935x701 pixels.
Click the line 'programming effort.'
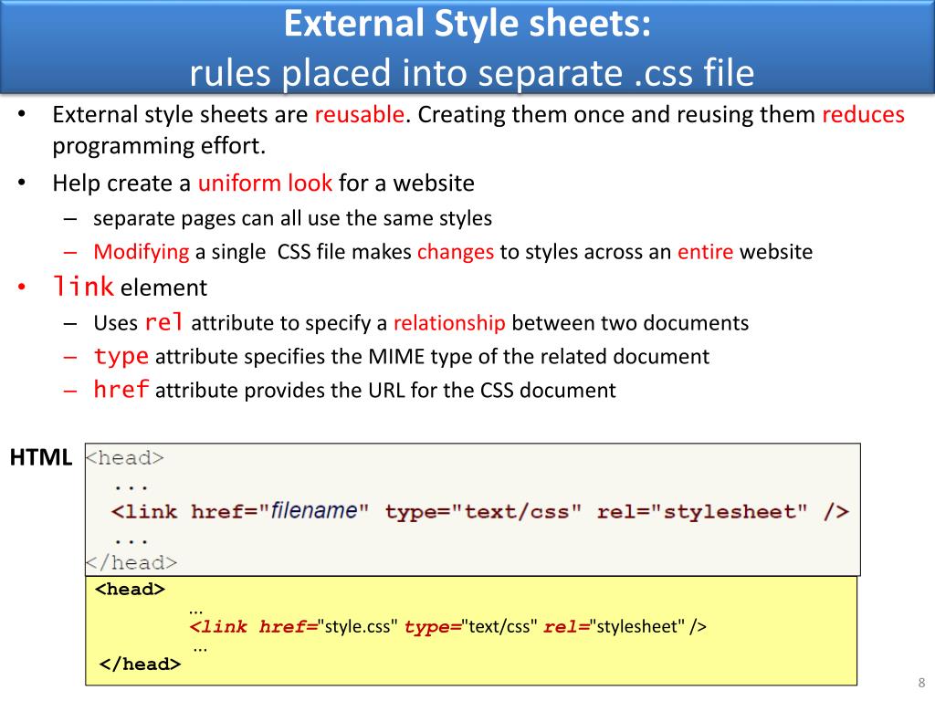pos(159,146)
